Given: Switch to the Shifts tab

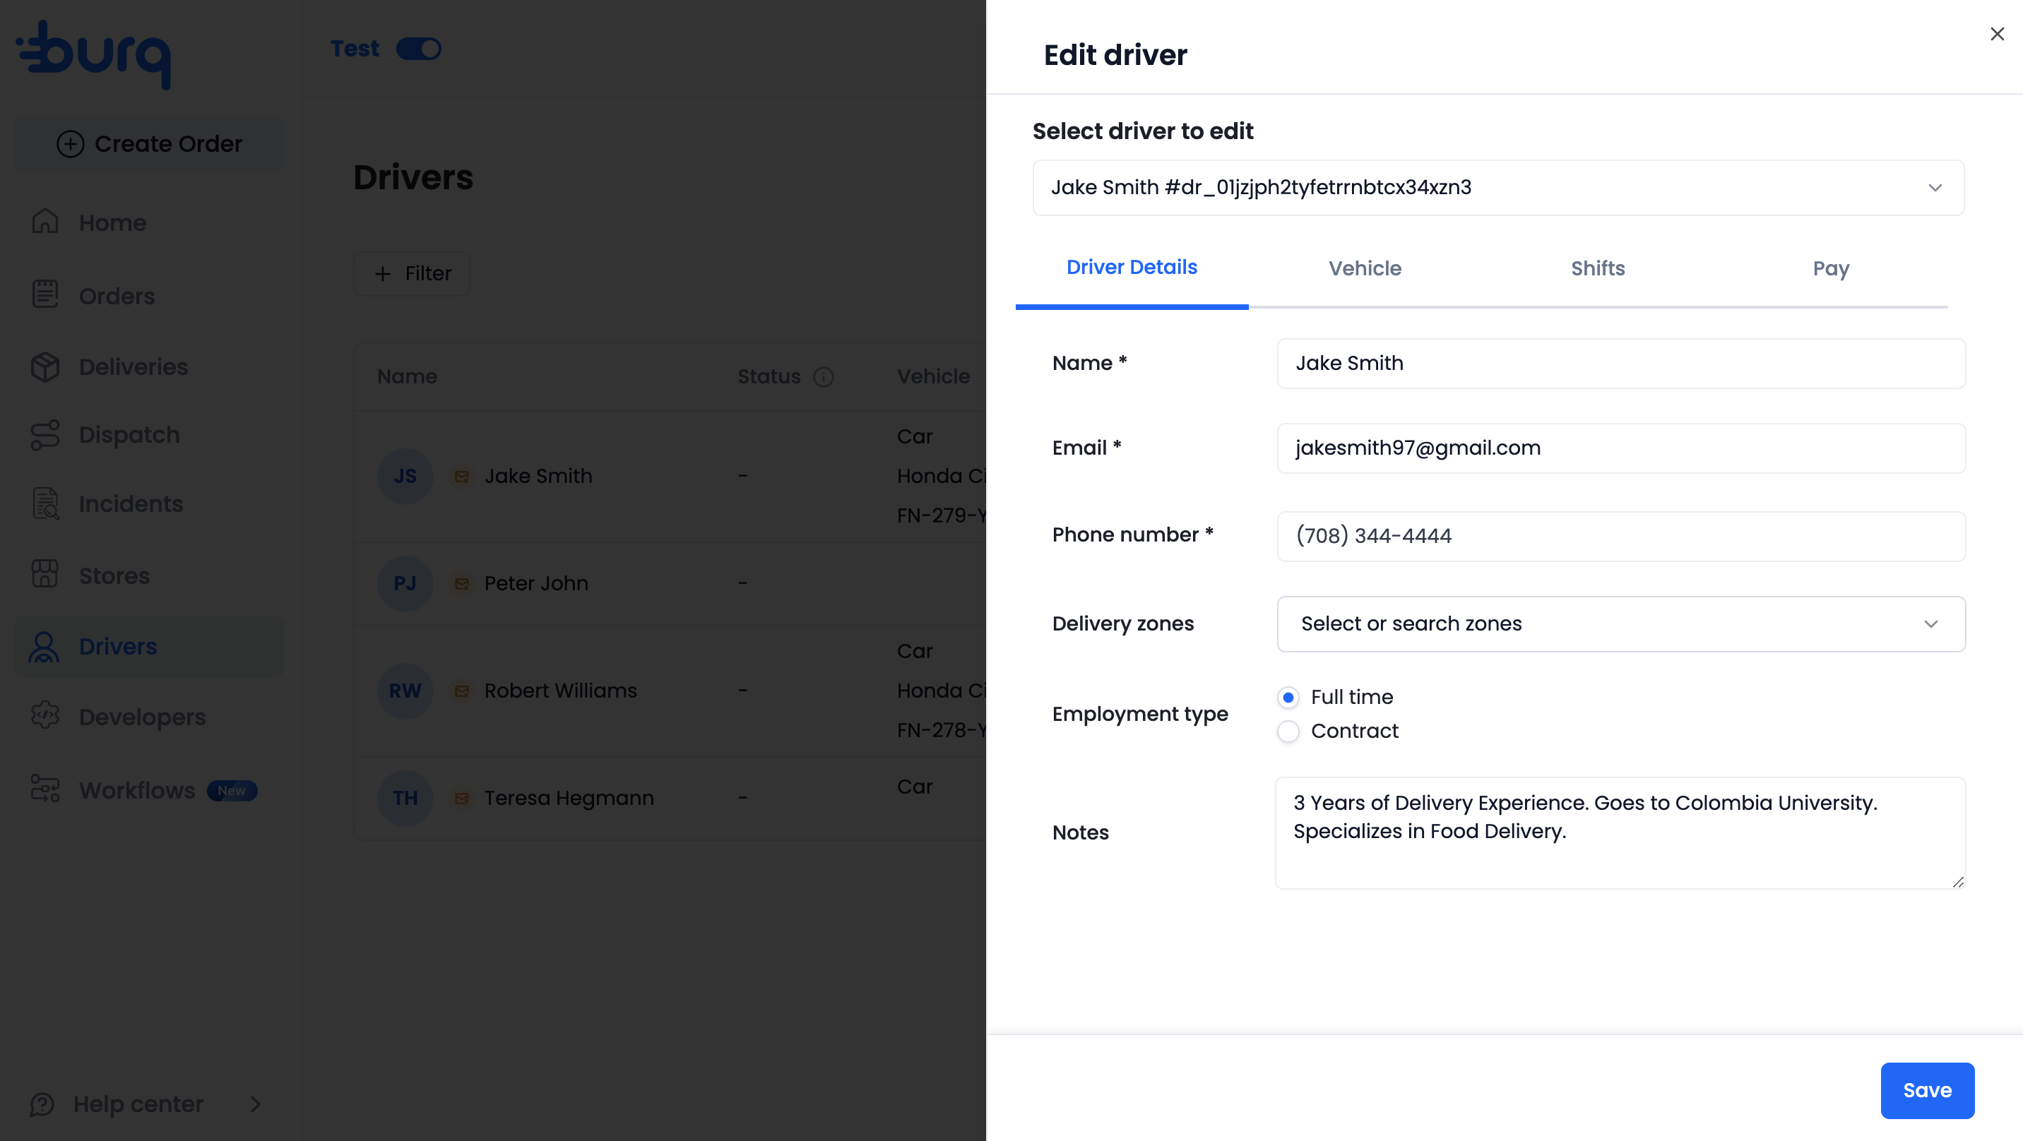Looking at the screenshot, I should point(1597,268).
